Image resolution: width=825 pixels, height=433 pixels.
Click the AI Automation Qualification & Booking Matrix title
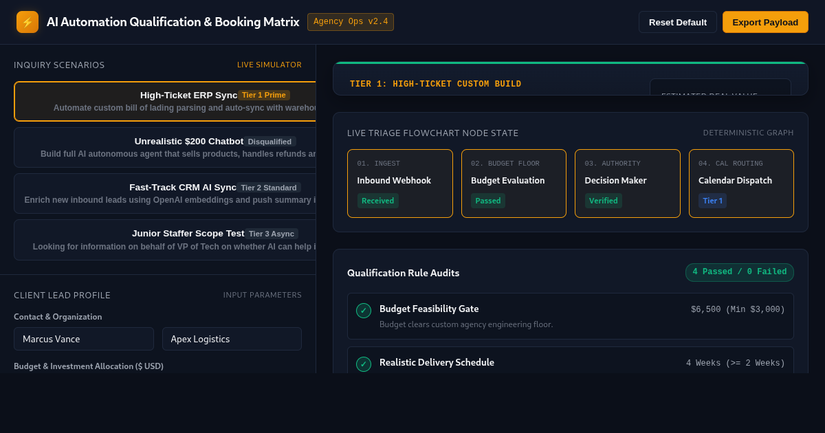pyautogui.click(x=173, y=22)
